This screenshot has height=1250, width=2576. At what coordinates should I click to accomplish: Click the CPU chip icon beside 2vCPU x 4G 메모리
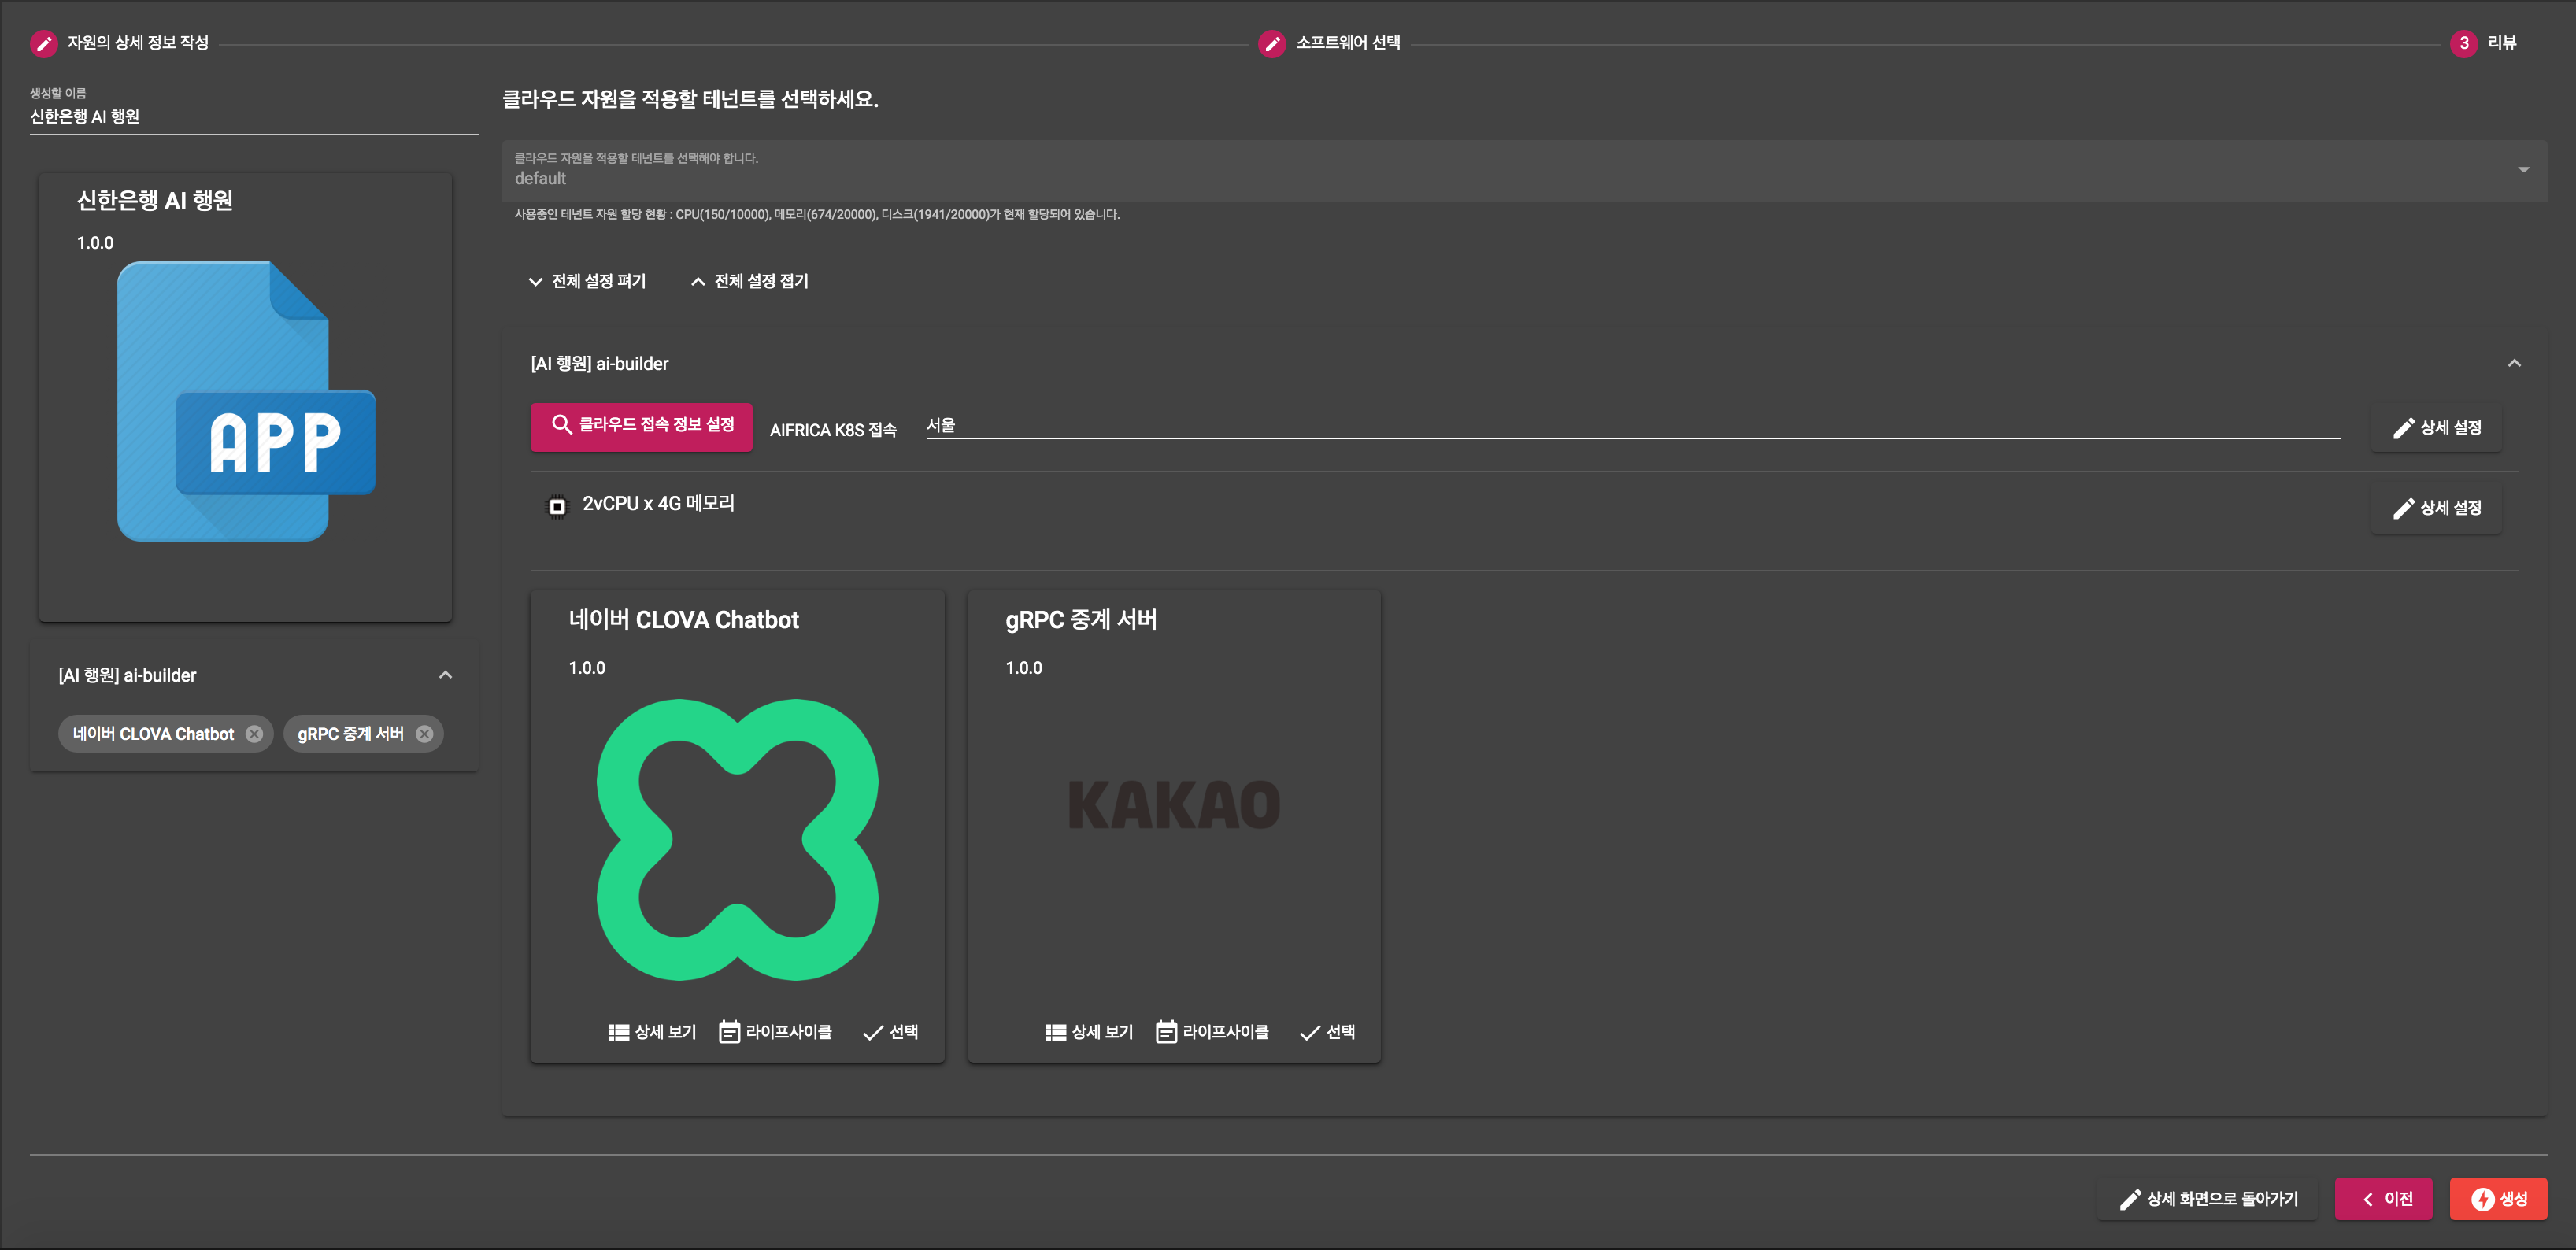[557, 505]
